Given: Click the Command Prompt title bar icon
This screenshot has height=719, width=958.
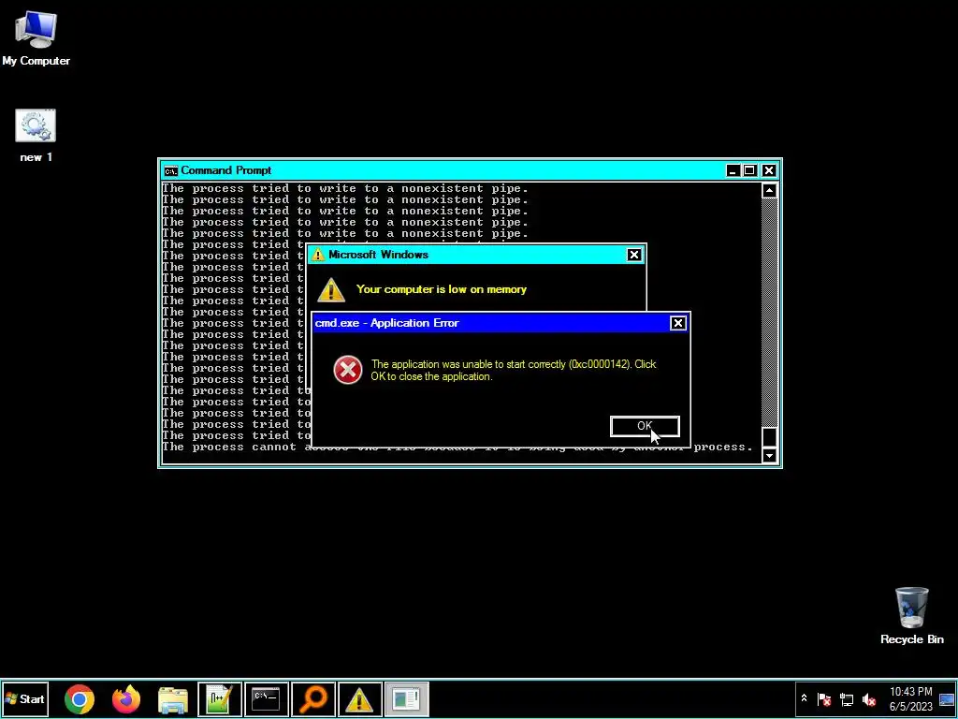Looking at the screenshot, I should point(170,170).
